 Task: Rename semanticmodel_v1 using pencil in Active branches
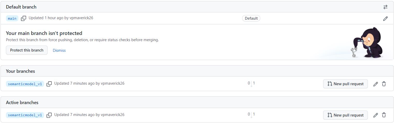tap(376, 115)
